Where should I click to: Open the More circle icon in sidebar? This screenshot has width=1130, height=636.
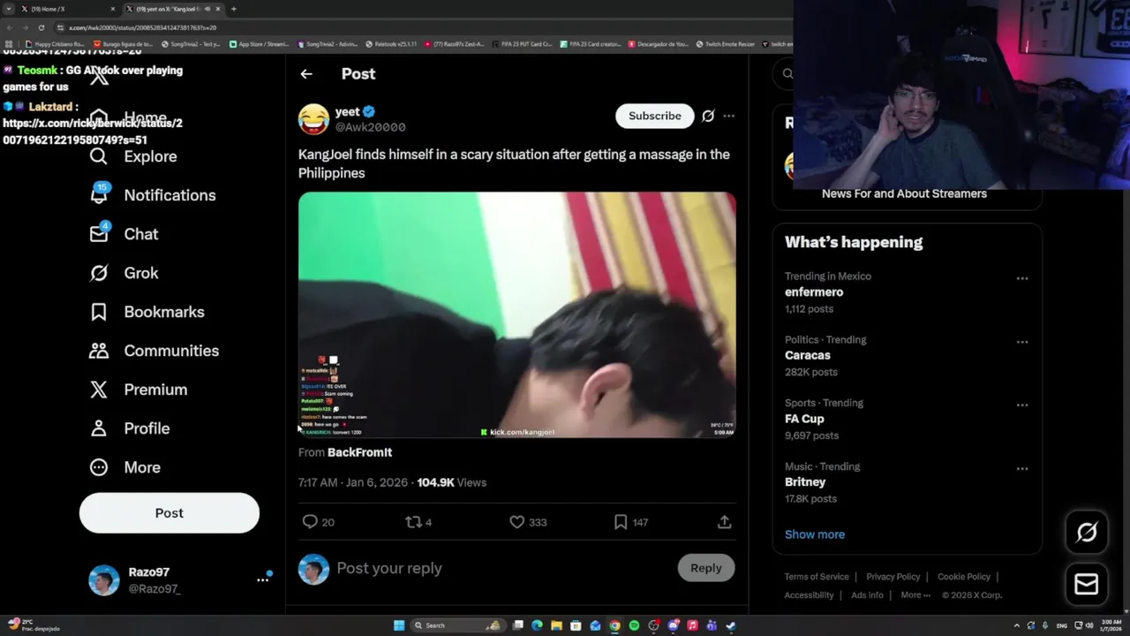coord(99,467)
